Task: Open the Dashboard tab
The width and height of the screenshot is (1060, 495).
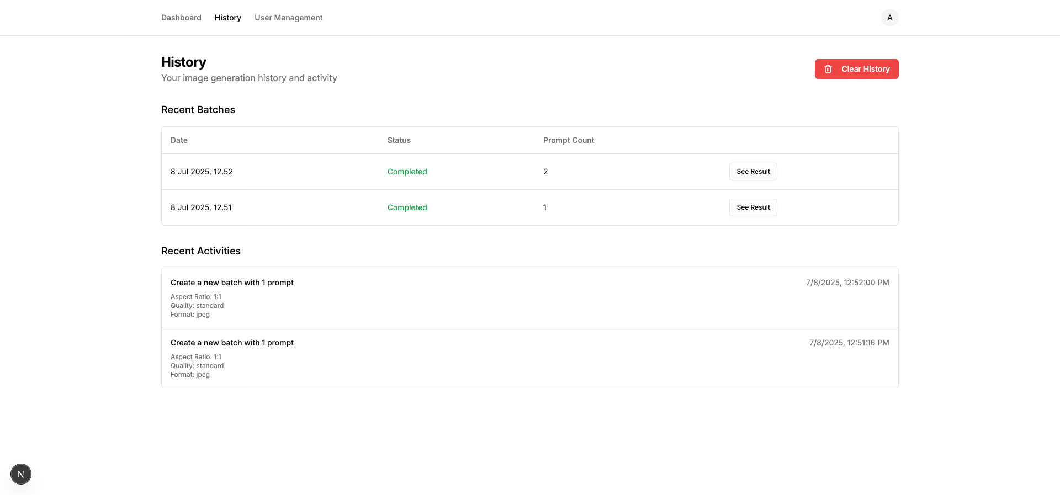Action: [x=181, y=18]
